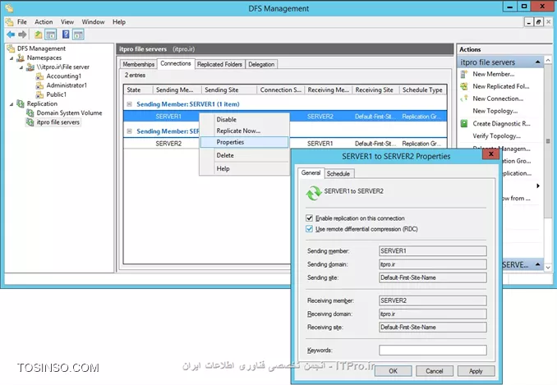Close the SERVER1 to SERVER2 Properties dialog
Viewport: 557px width, 385px height.
490,154
